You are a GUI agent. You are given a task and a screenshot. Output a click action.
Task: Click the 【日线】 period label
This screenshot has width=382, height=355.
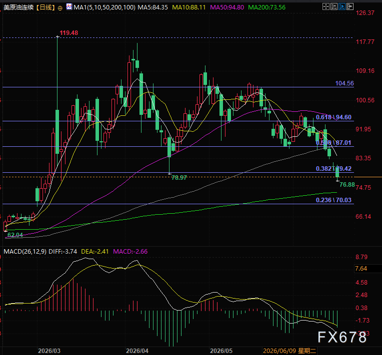[45, 7]
